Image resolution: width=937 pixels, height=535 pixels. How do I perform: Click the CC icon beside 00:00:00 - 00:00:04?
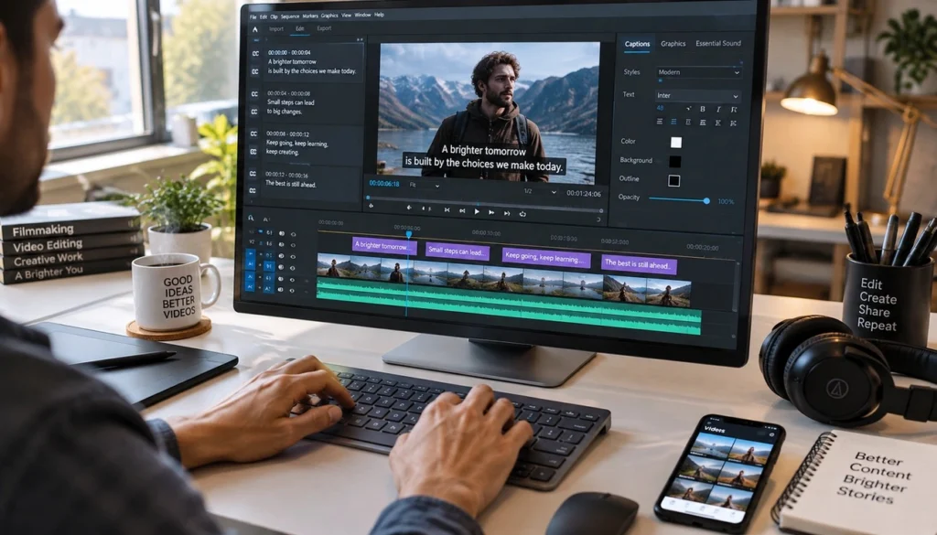point(255,54)
